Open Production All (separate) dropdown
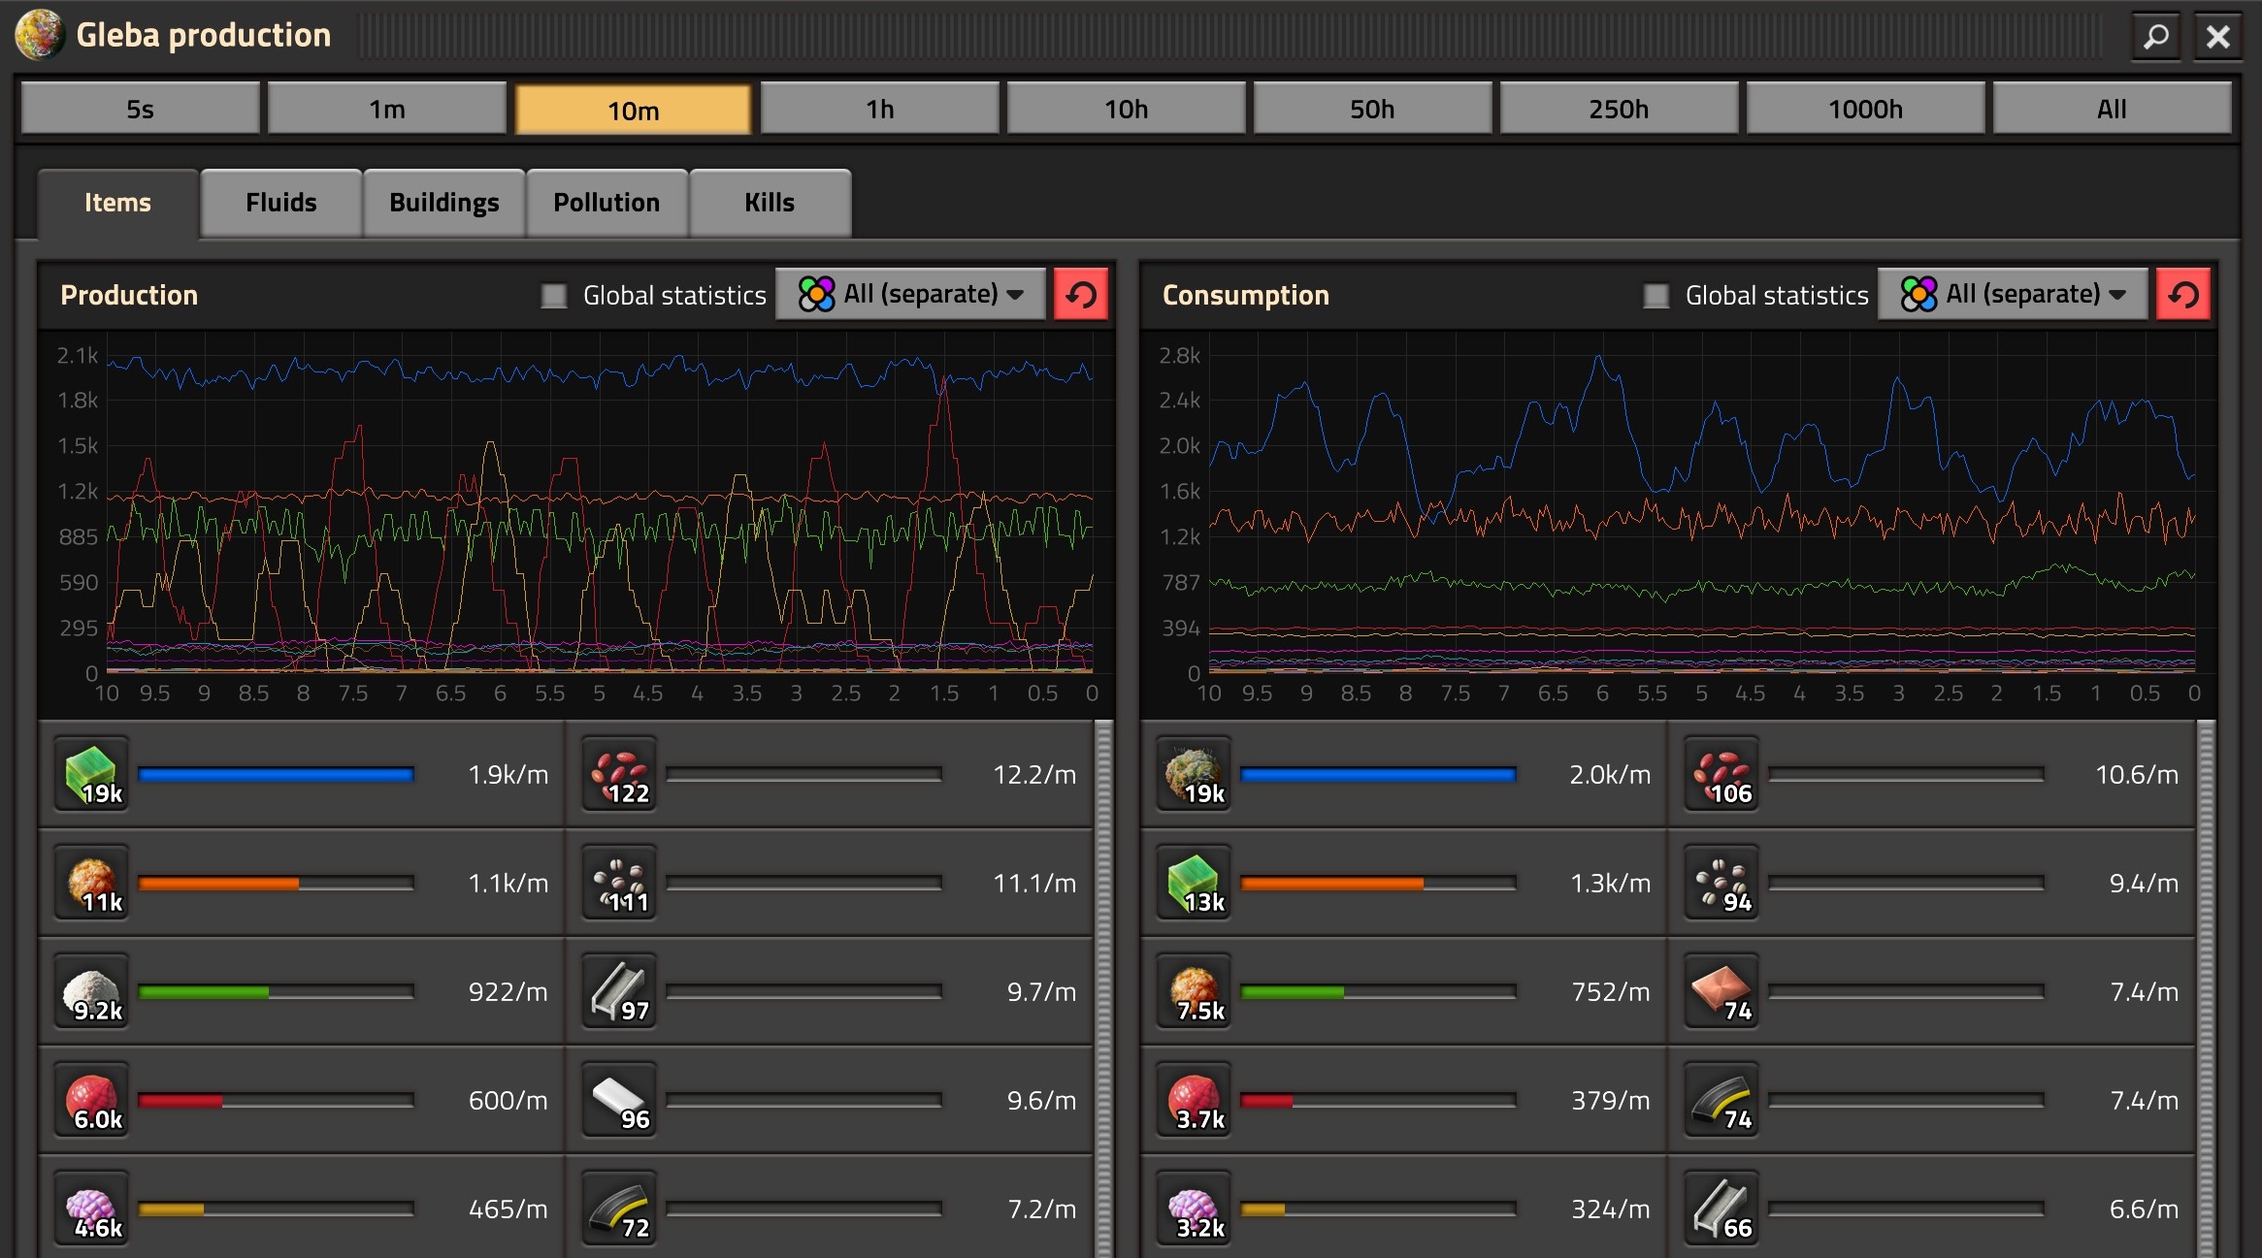Screen dimensions: 2262x1258 pos(910,294)
